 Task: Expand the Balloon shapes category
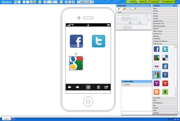click(165, 11)
